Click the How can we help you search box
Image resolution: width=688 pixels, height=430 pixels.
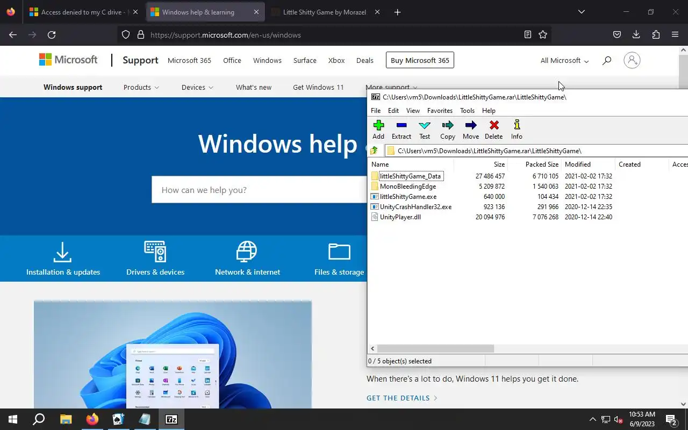pos(259,190)
